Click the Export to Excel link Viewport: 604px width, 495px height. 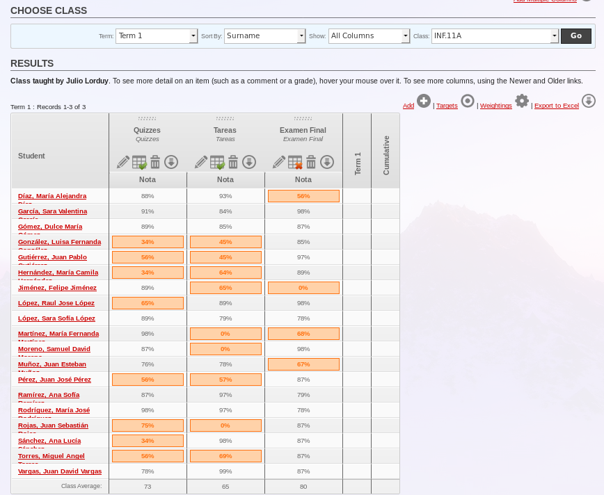pyautogui.click(x=557, y=106)
